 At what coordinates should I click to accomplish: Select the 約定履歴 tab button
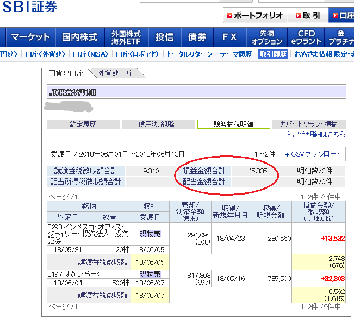pos(83,124)
